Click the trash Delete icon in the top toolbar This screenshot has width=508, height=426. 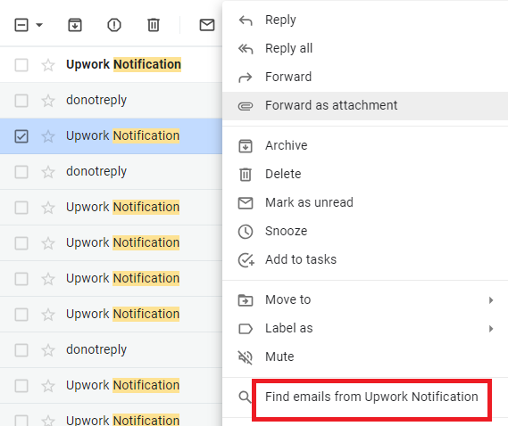click(154, 25)
